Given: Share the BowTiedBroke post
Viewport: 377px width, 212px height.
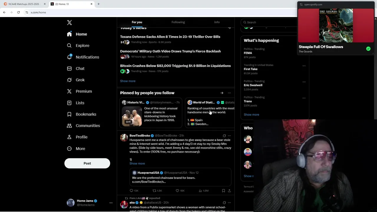Looking at the screenshot, I should click(229, 191).
